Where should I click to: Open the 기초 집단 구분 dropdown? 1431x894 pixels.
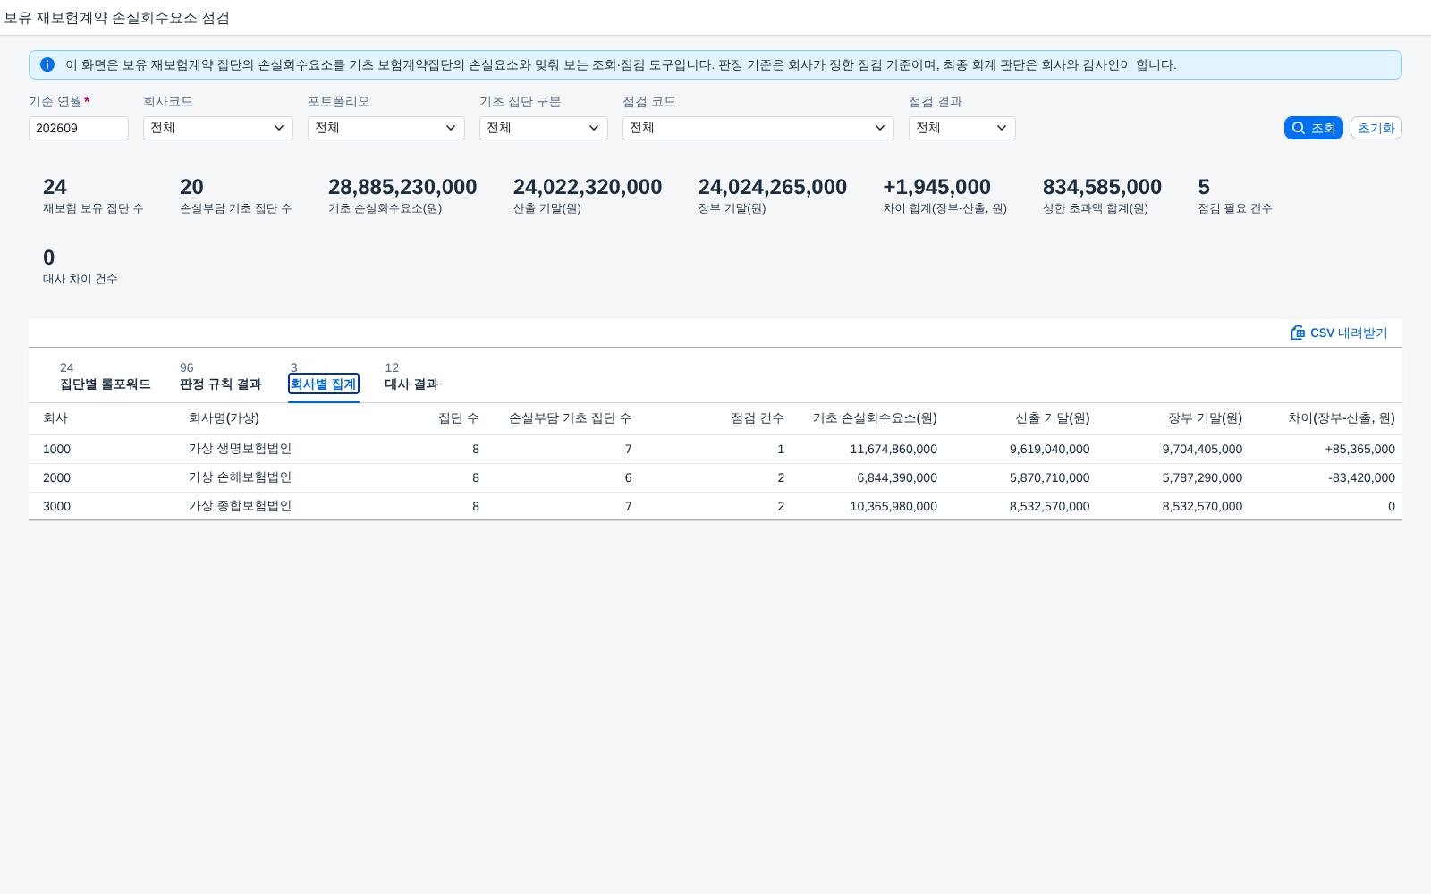coord(544,128)
